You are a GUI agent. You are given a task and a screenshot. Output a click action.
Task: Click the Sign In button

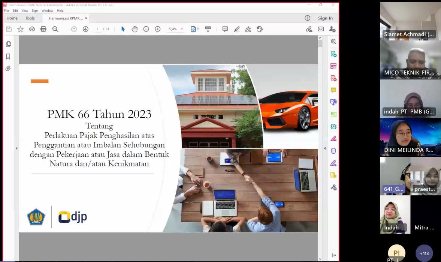pyautogui.click(x=325, y=18)
